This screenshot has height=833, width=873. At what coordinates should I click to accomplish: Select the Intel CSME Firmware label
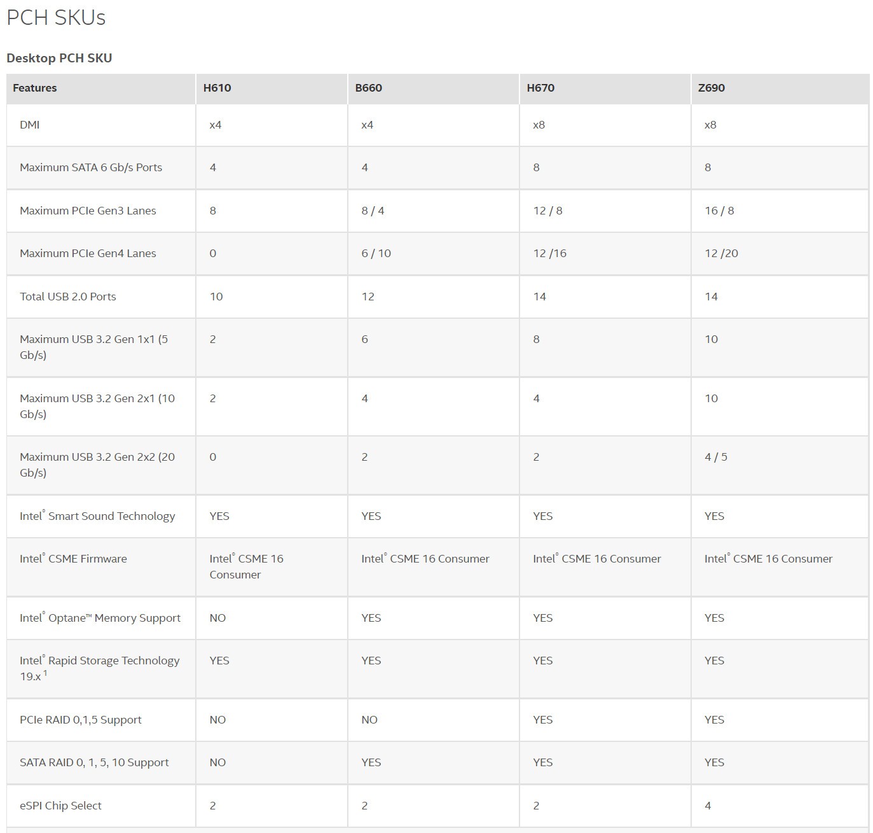[x=73, y=559]
